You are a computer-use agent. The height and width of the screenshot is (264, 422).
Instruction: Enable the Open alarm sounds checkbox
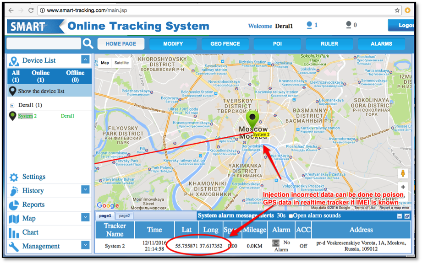click(290, 216)
